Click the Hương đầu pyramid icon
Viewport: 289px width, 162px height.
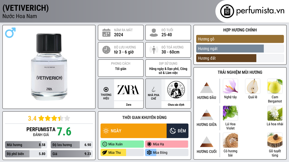(207, 88)
